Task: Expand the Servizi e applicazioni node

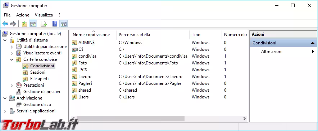Action: point(5,111)
